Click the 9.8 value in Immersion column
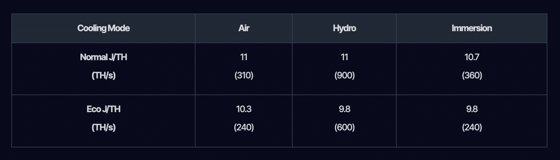This screenshot has height=160, width=560. coord(471,109)
